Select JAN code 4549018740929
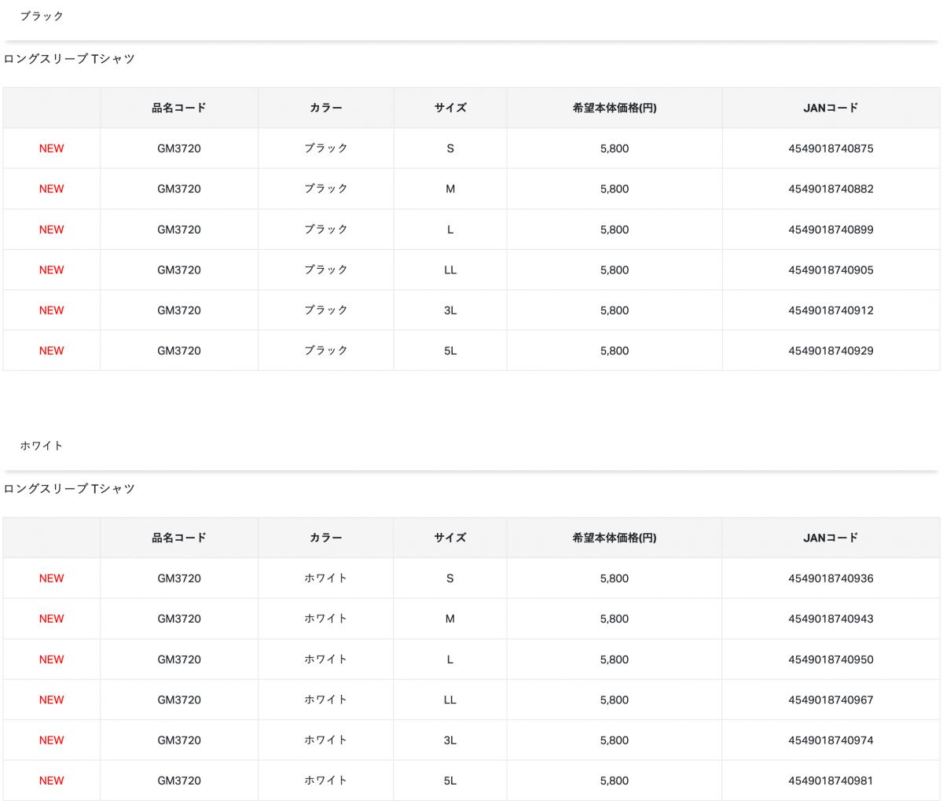Screen dimensions: 943x801 (831, 351)
